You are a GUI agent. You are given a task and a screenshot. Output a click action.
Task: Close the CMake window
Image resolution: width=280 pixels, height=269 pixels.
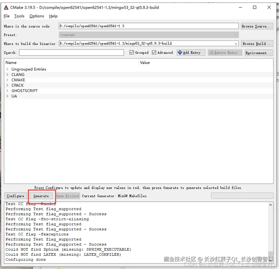[x=269, y=7]
